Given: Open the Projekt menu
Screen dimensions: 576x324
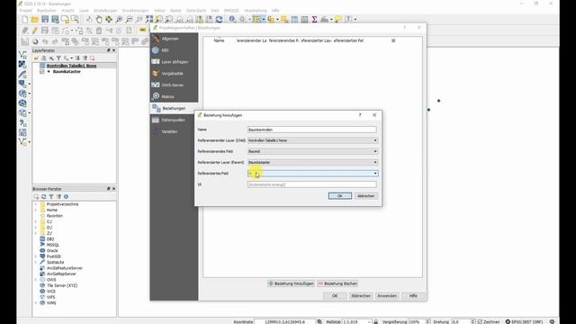Looking at the screenshot, I should [26, 11].
